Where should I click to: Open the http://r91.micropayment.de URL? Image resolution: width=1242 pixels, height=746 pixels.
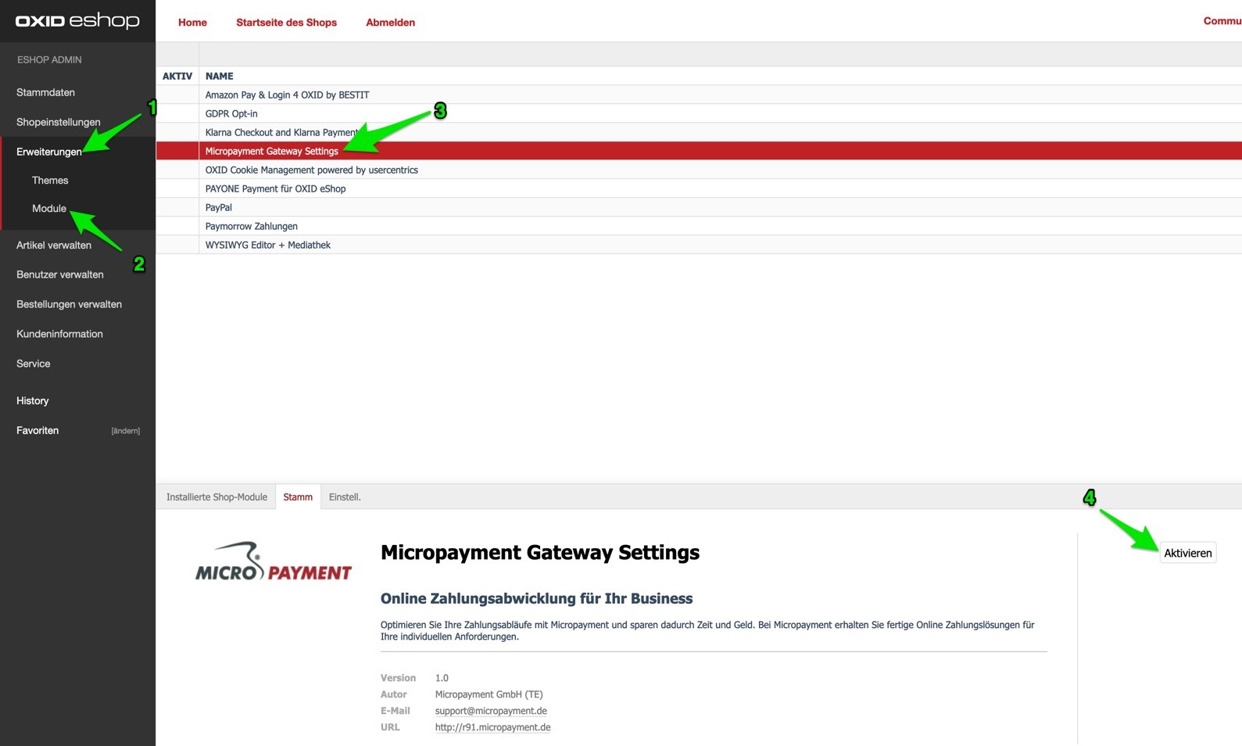492,727
